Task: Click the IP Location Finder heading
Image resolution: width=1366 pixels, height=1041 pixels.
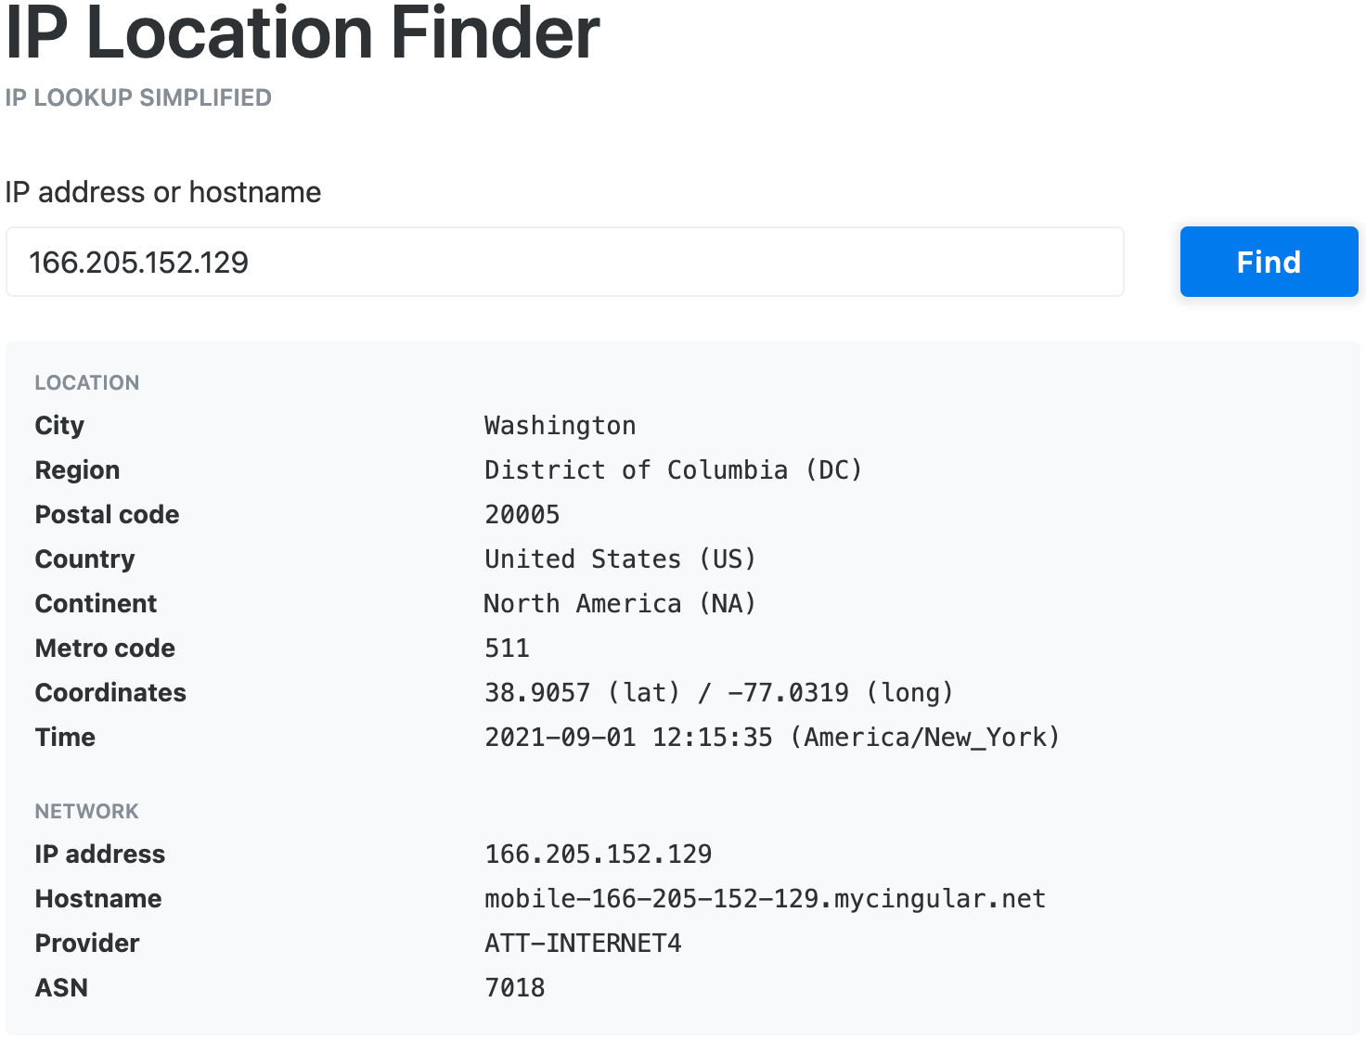Action: click(303, 32)
